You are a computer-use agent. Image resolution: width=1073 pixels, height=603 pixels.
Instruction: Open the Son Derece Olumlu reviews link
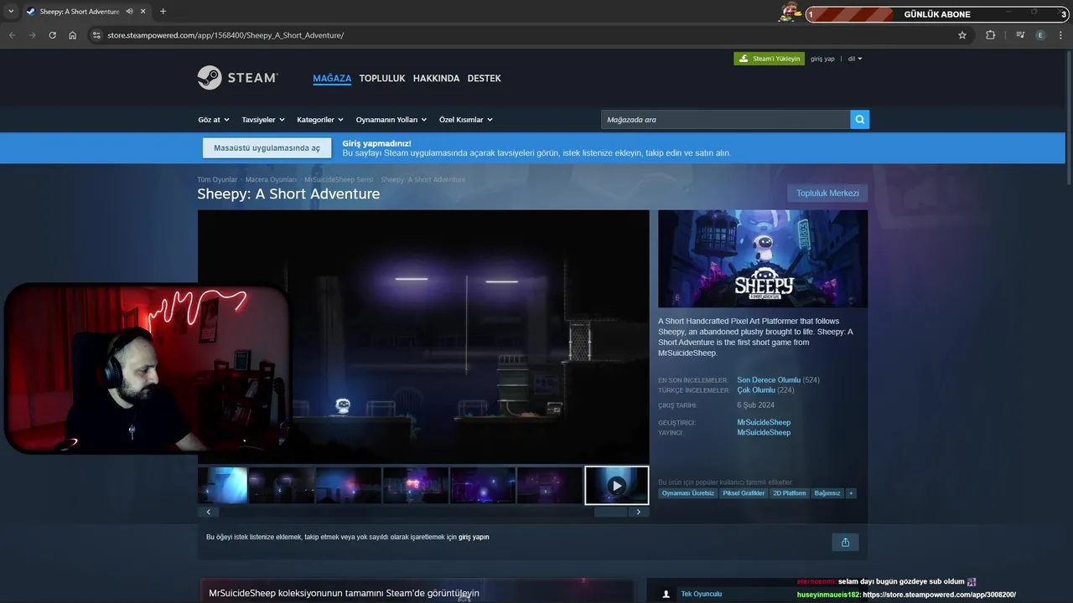pos(769,380)
